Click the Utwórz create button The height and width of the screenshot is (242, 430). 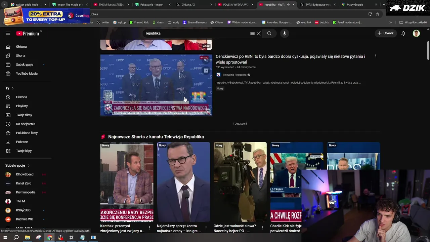point(386,33)
